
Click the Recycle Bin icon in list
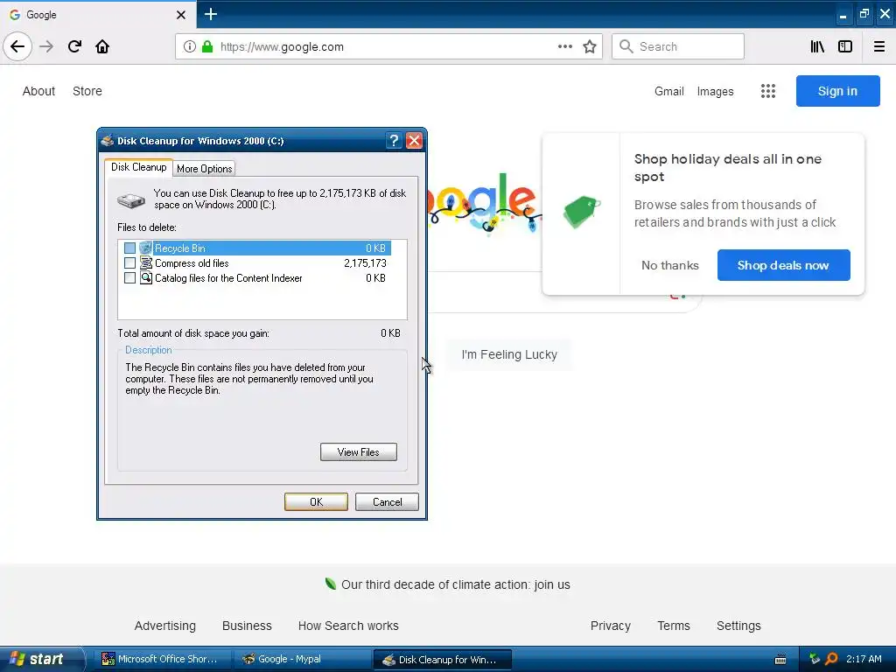[146, 248]
